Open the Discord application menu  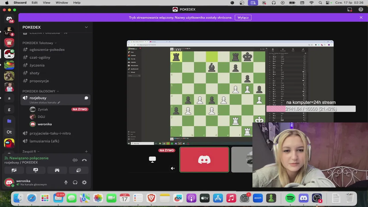(x=20, y=3)
